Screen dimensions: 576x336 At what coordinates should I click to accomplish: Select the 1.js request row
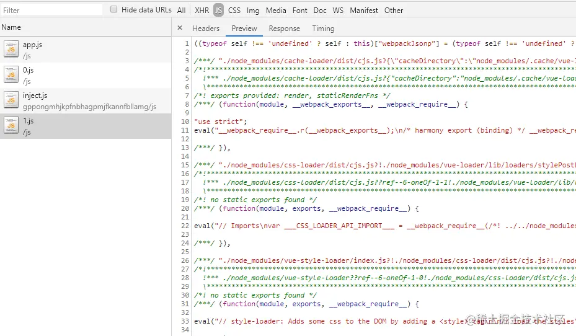point(86,126)
